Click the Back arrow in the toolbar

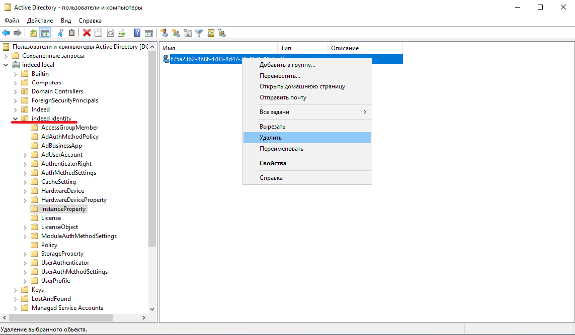tap(6, 33)
